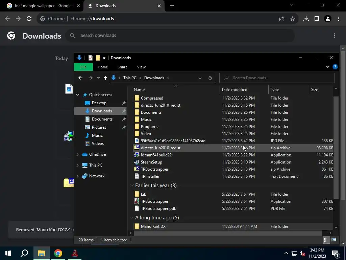Click Explorer refresh button
Screen dimensions: 346x260
pyautogui.click(x=210, y=78)
